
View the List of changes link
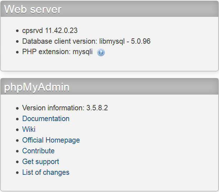46,172
